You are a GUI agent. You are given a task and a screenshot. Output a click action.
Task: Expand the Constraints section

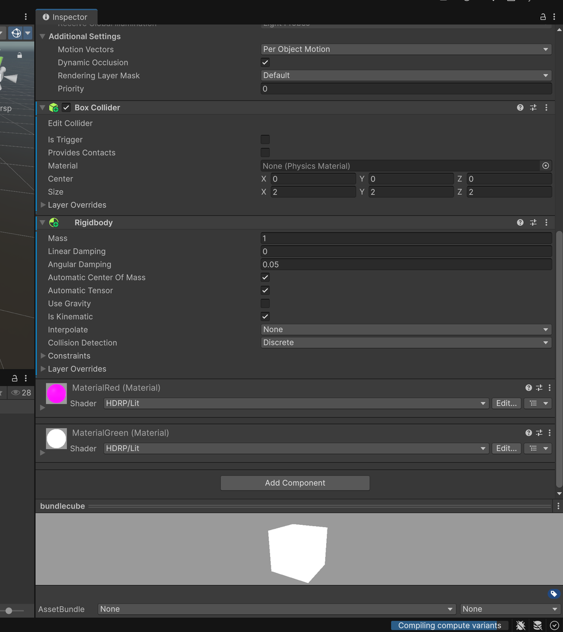point(43,356)
